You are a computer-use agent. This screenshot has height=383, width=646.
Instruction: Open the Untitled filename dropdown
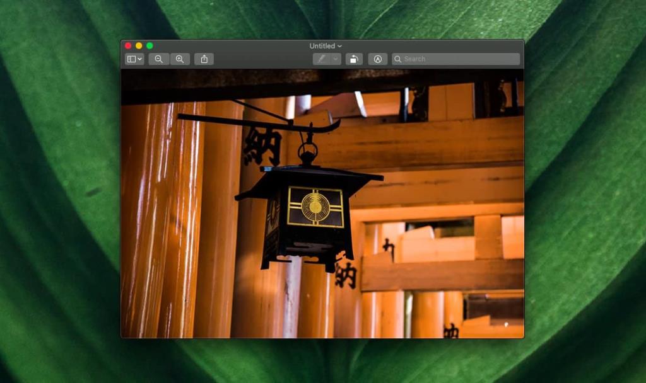340,45
